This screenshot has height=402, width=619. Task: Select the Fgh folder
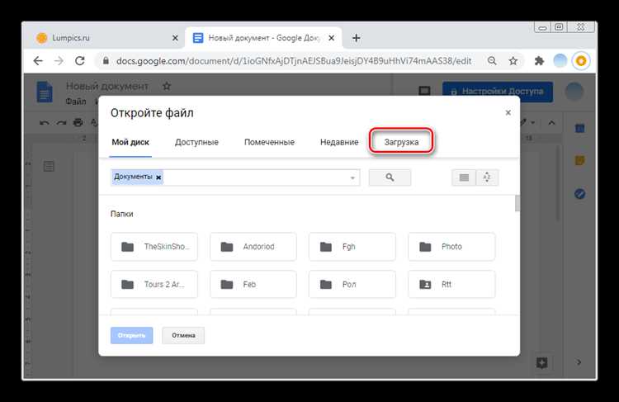pyautogui.click(x=352, y=247)
